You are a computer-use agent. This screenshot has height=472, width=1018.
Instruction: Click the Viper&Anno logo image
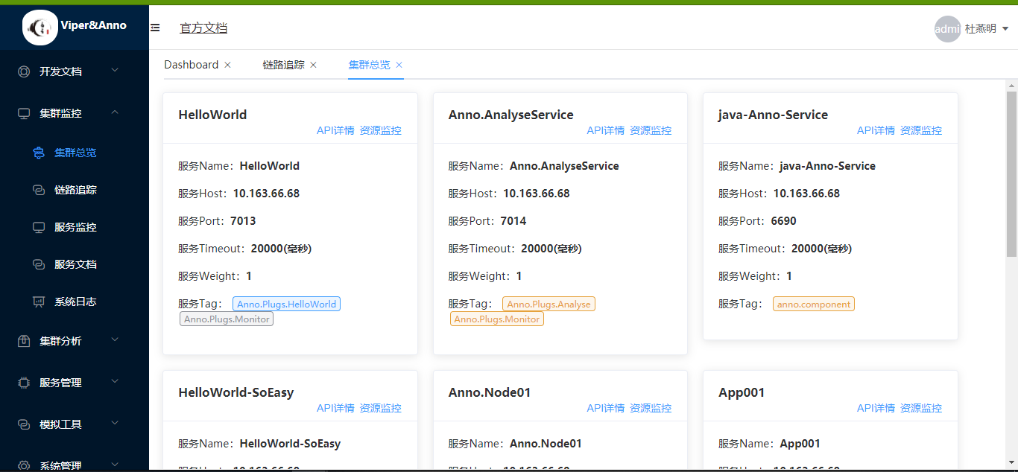point(40,28)
